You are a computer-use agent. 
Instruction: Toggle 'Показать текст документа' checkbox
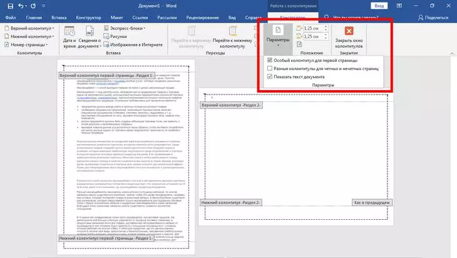(270, 76)
